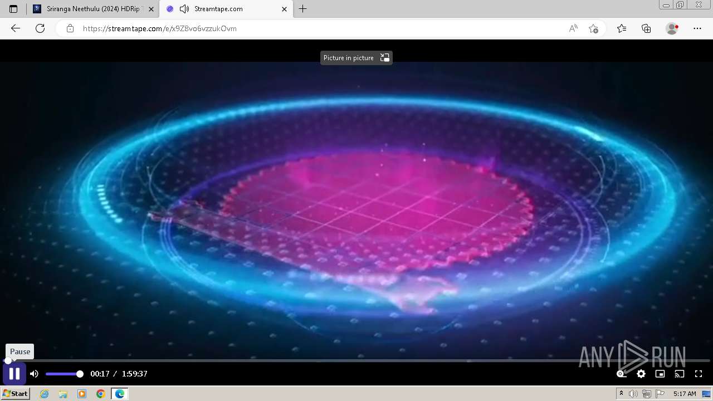The image size is (713, 401).
Task: Close the Sriranga Neethulu tab
Action: coord(151,9)
